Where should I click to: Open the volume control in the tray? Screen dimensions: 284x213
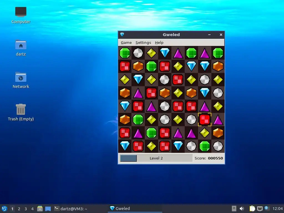coord(242,209)
